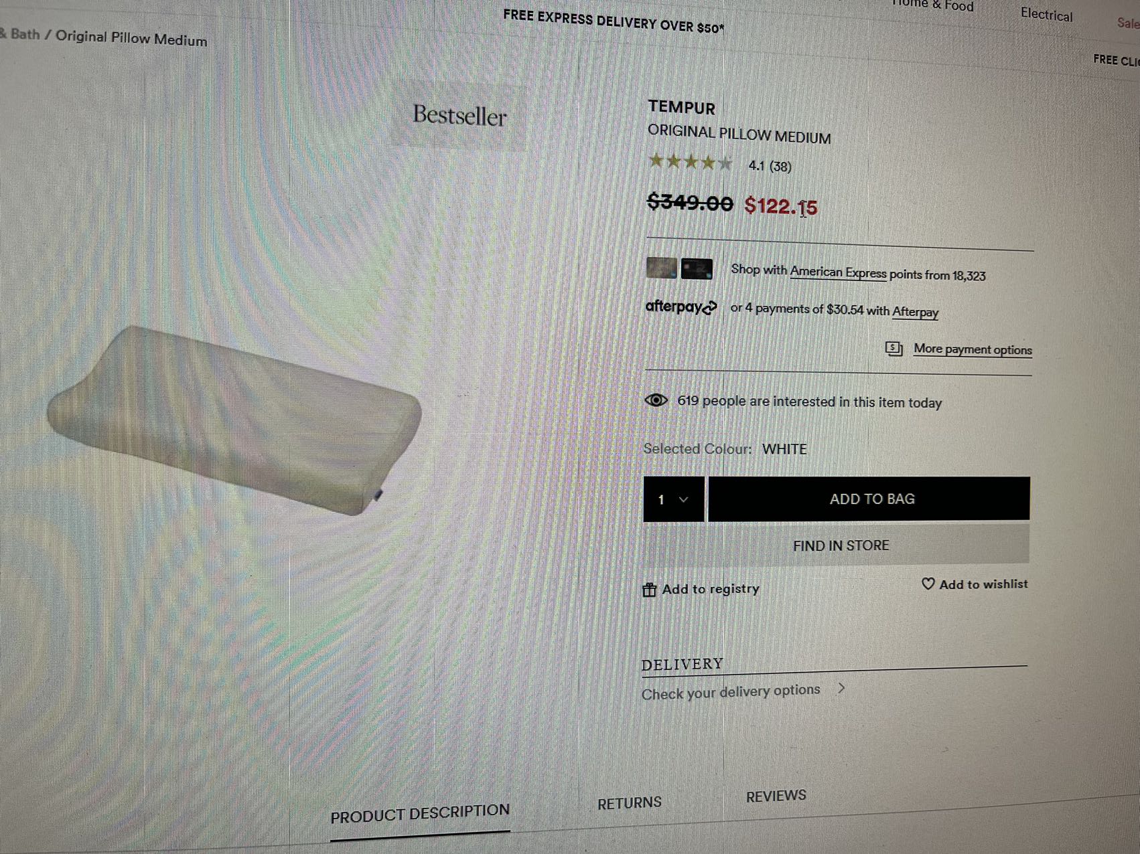Open More payment options
Screen dimensions: 1140x854
click(x=973, y=349)
